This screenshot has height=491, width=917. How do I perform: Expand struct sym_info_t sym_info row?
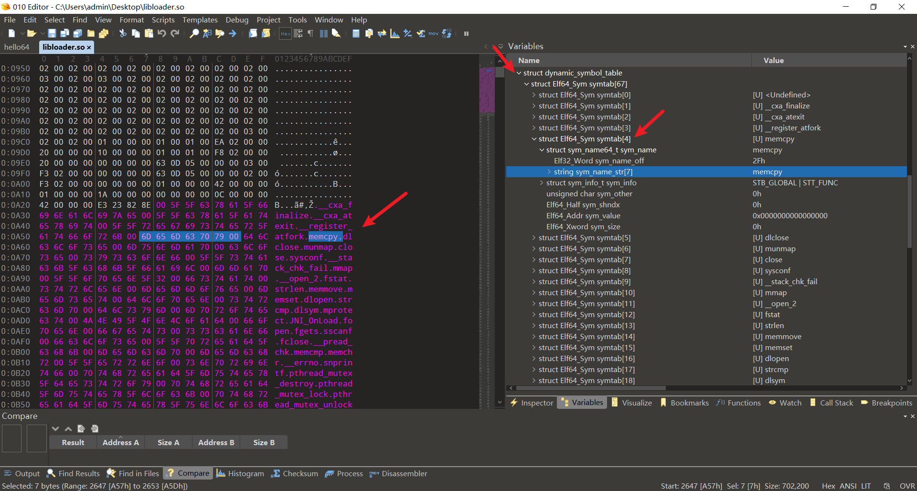[542, 183]
